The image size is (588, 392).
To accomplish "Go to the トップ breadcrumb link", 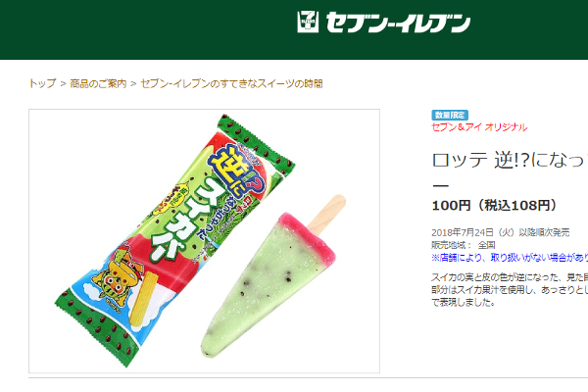I will tap(42, 83).
